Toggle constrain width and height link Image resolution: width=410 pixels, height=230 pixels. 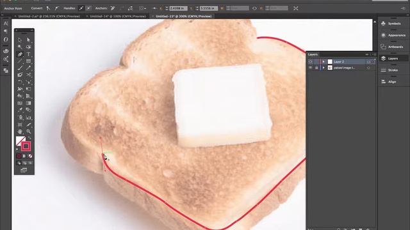point(254,8)
